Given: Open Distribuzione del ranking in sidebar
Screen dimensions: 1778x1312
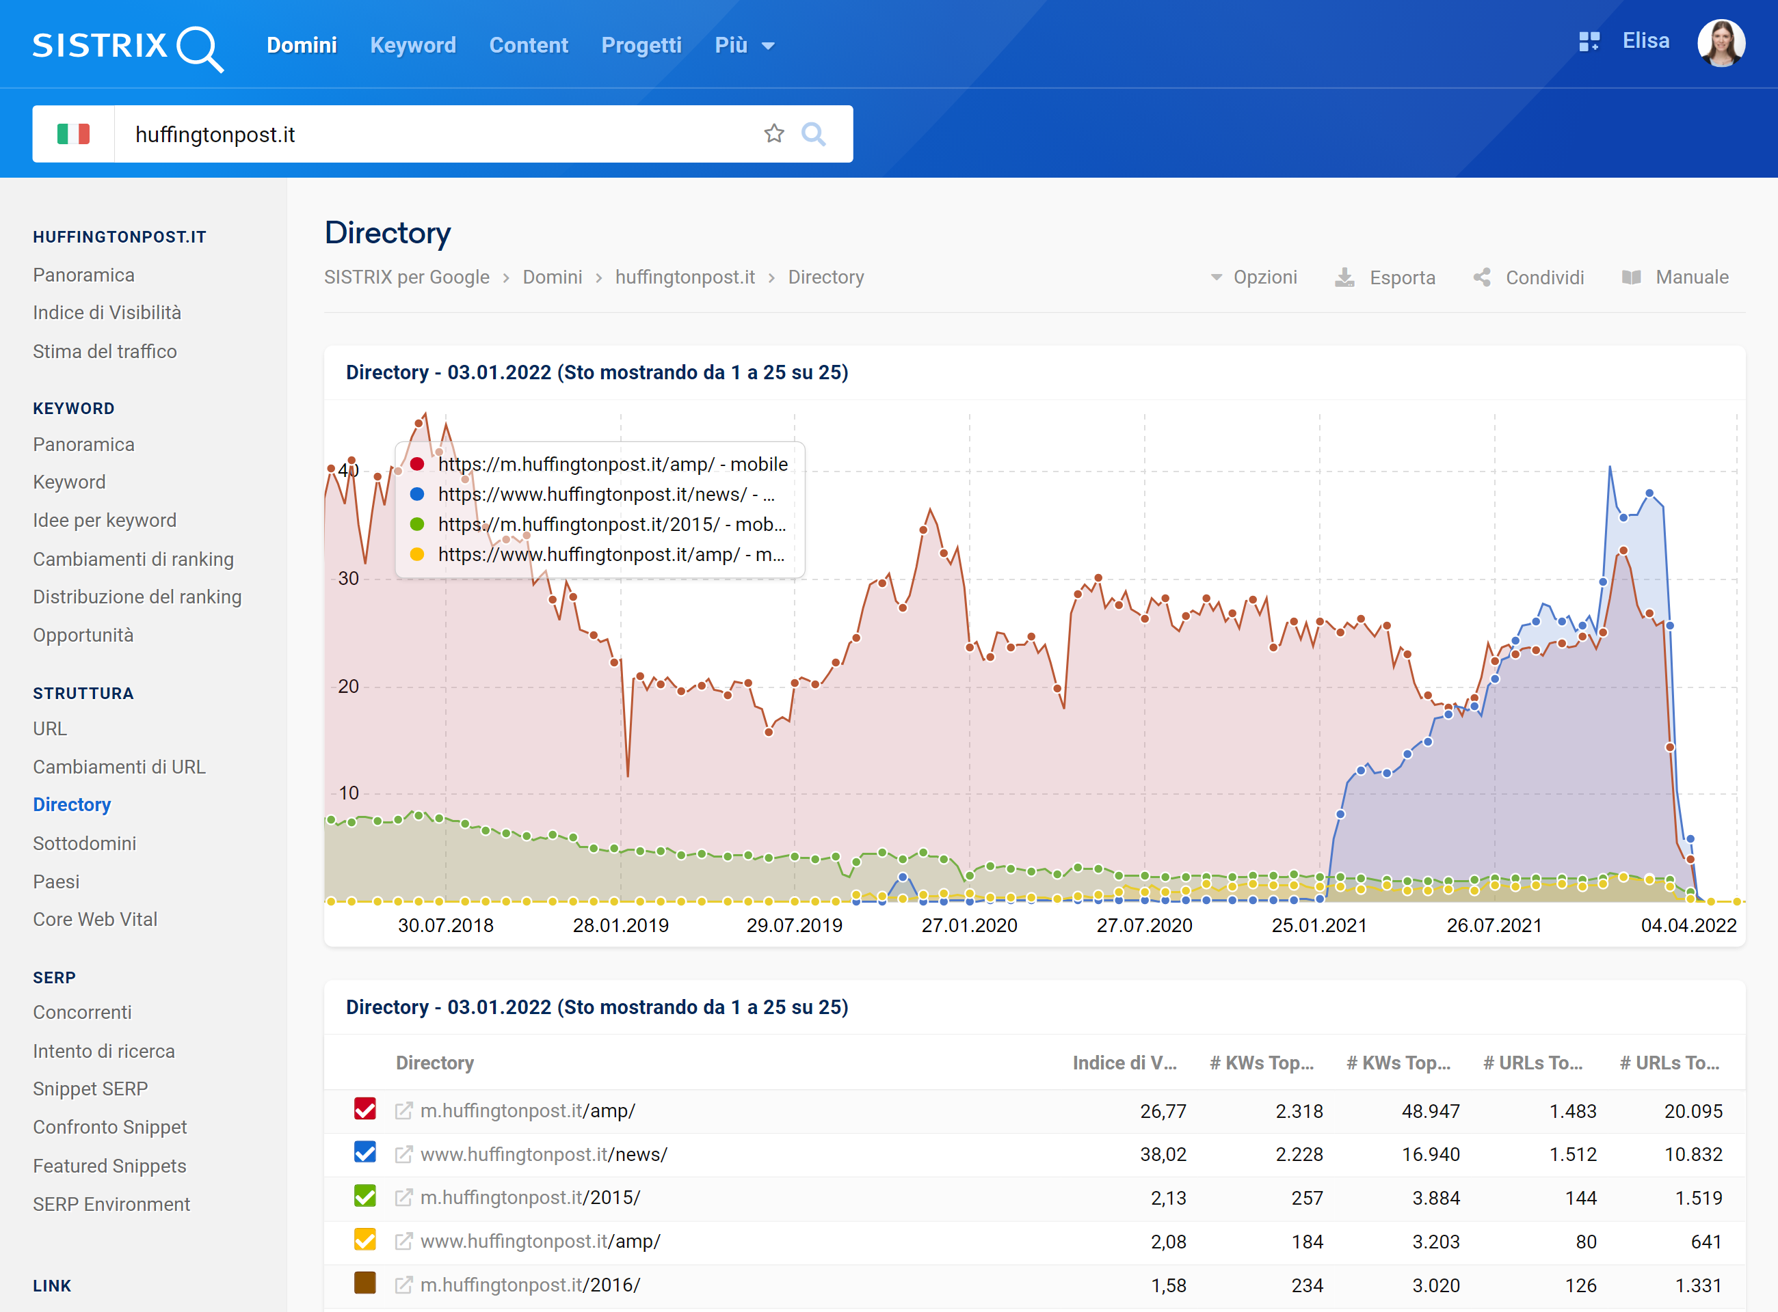Looking at the screenshot, I should 137,597.
